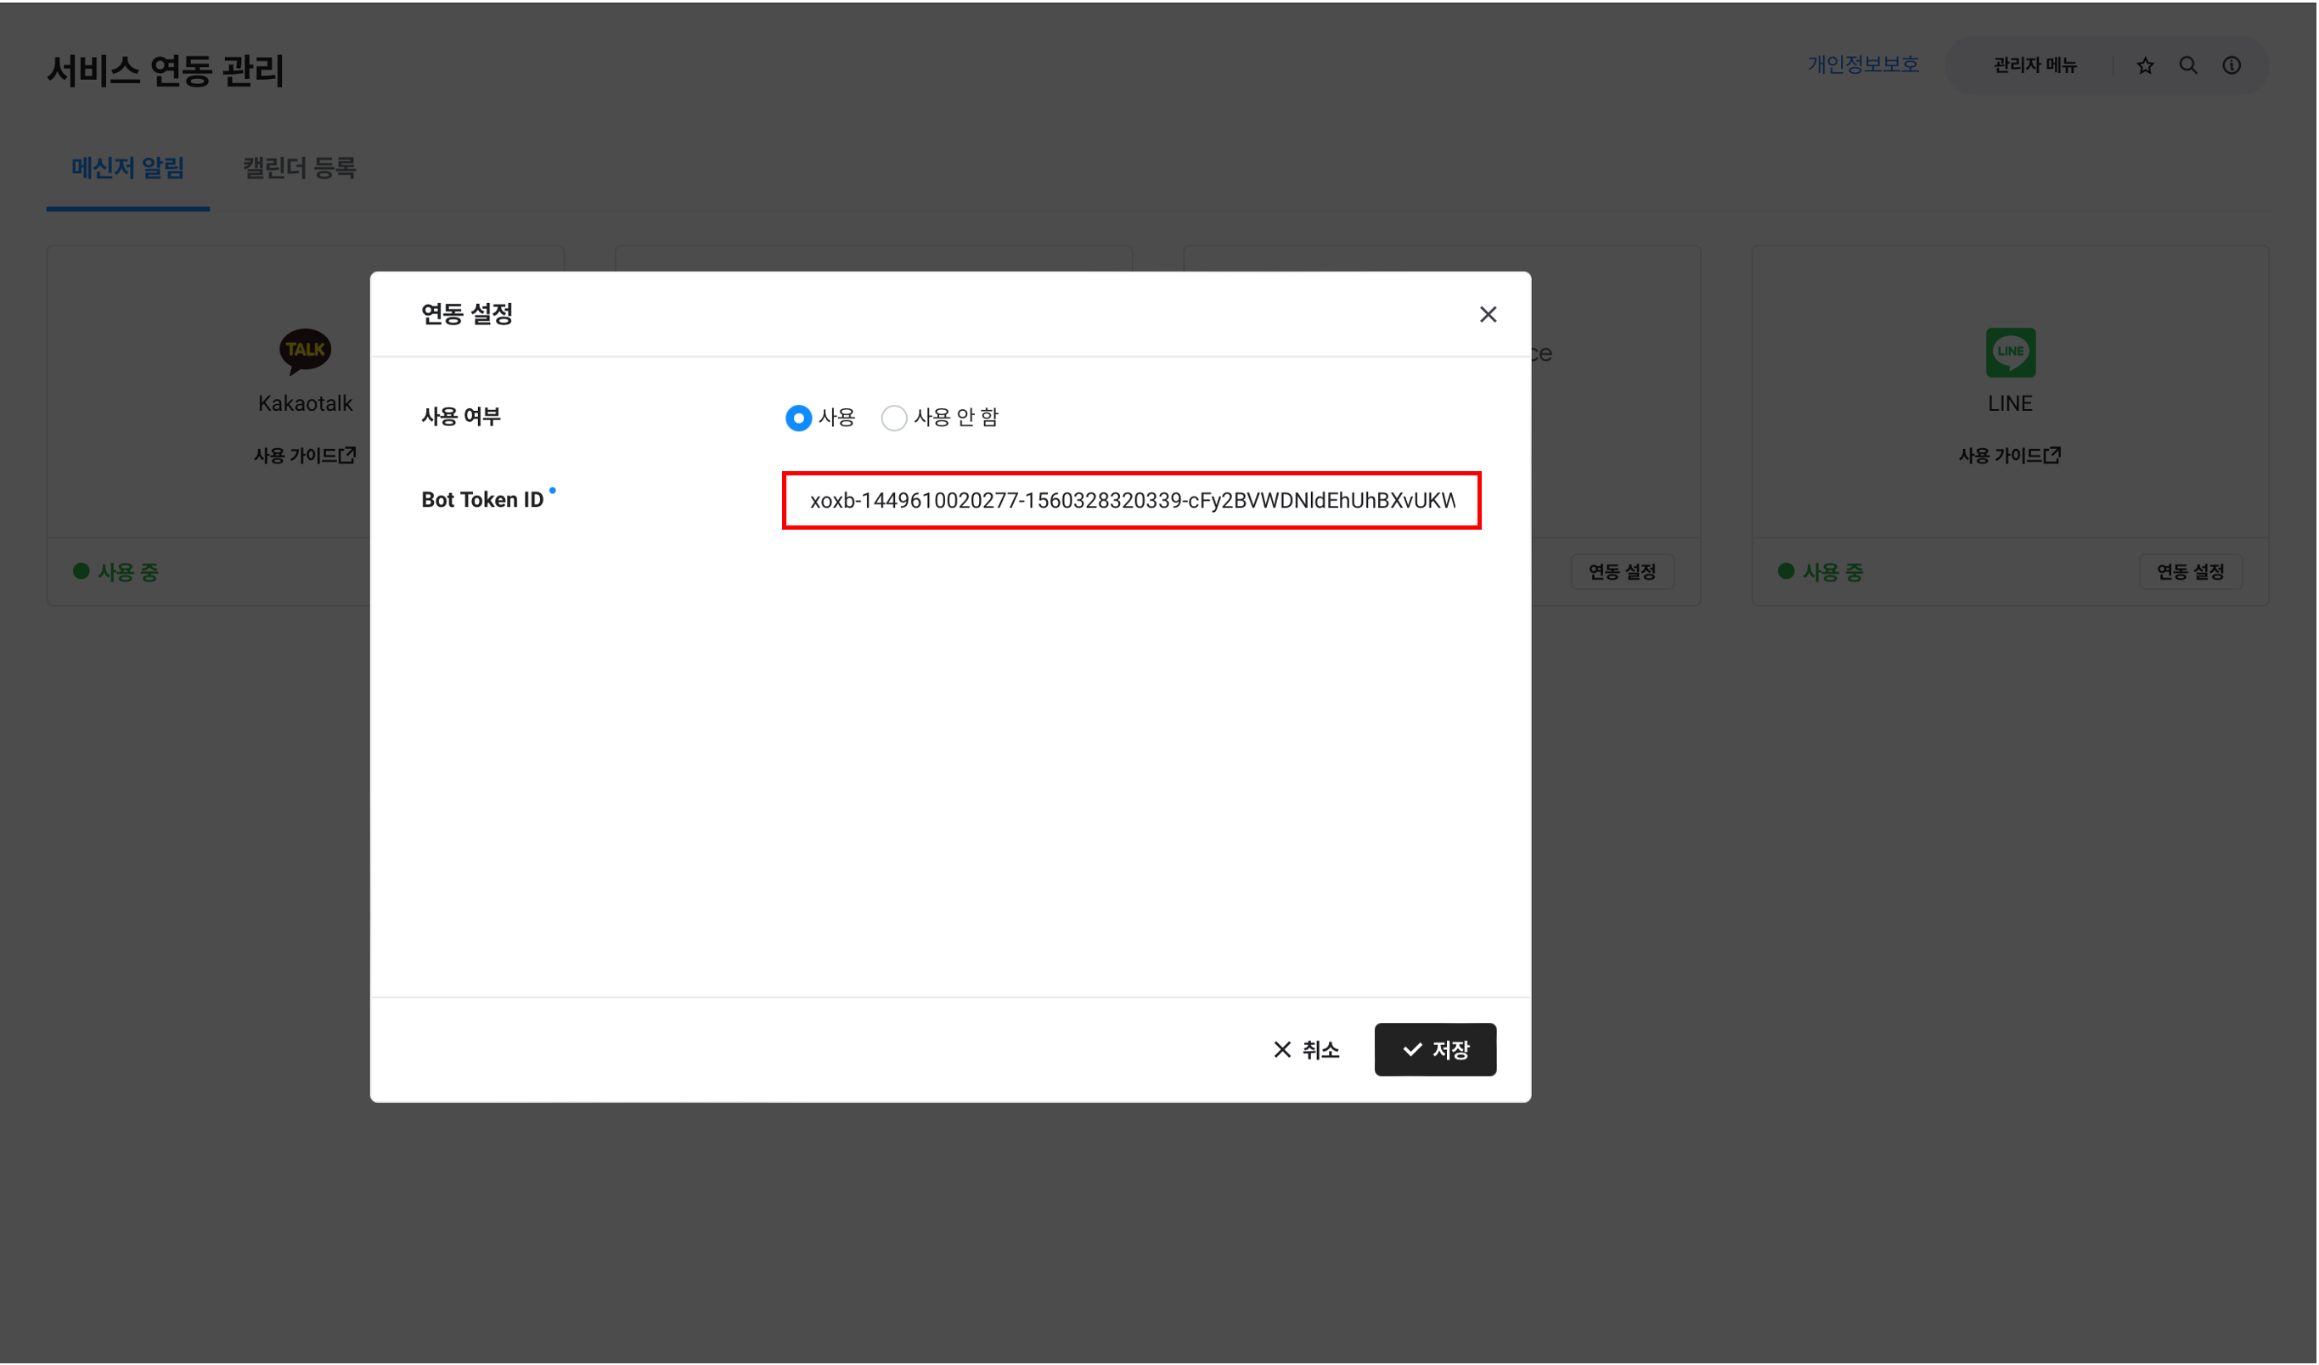
Task: Click the 취소 cancel button
Action: tap(1306, 1049)
